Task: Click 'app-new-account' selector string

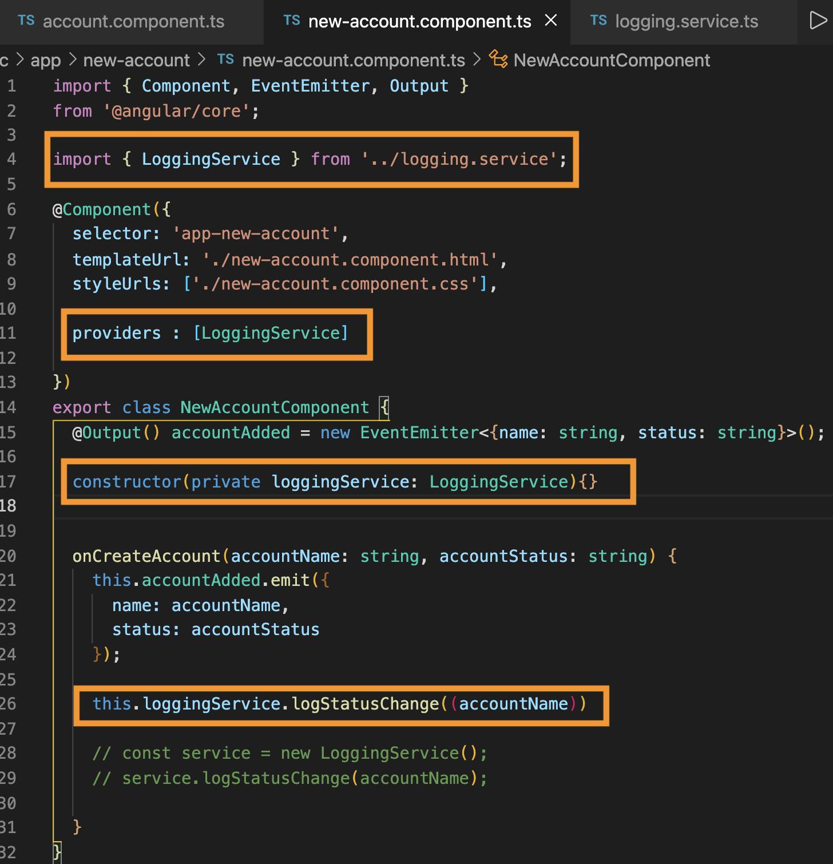Action: coord(256,233)
